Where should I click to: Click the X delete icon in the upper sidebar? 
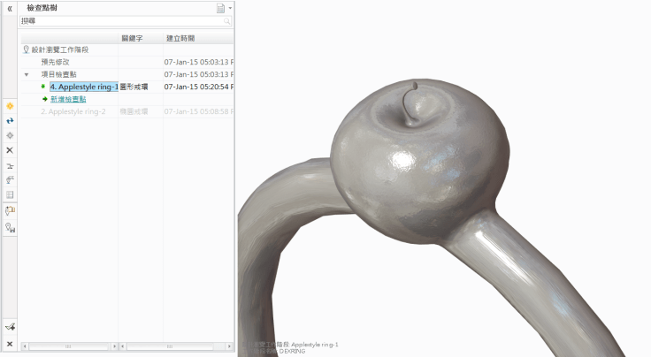[x=10, y=150]
